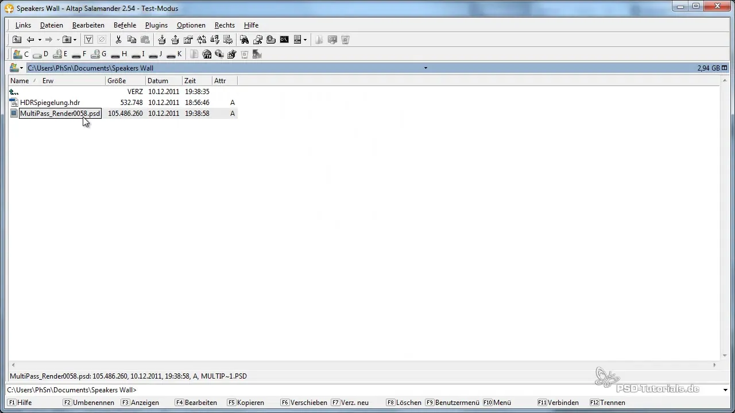Click the pack files icon
The height and width of the screenshot is (413, 735).
(162, 40)
